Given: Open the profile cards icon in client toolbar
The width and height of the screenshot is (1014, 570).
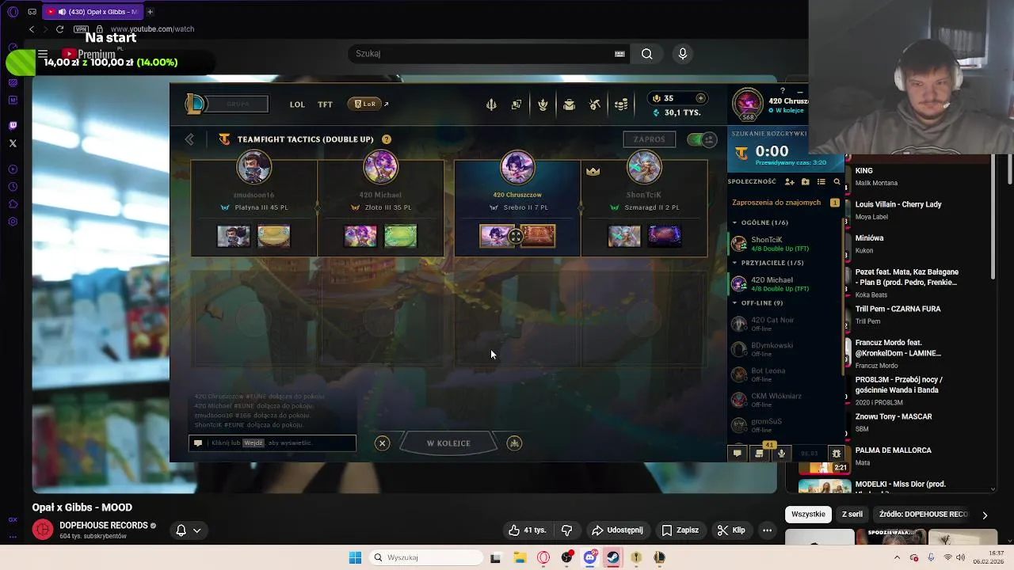Looking at the screenshot, I should click(x=517, y=104).
